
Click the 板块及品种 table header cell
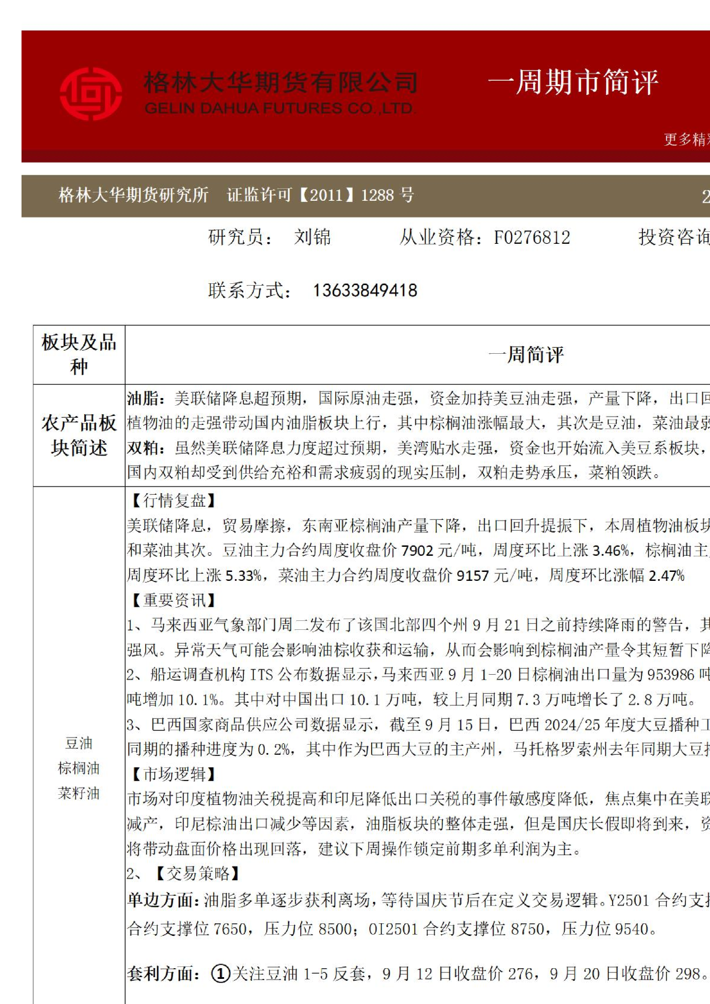[x=79, y=354]
